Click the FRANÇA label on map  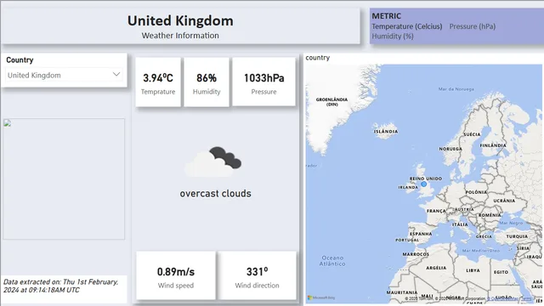click(x=436, y=211)
